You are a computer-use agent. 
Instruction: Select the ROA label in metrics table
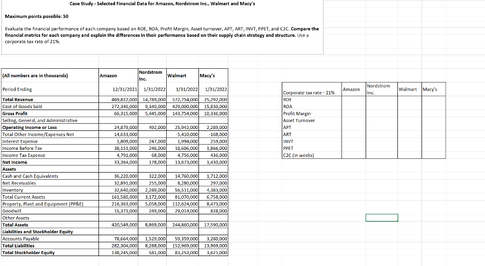pos(287,107)
